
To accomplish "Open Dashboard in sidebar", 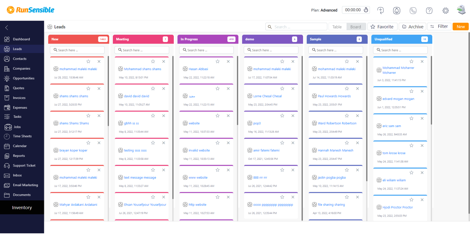I will point(22,39).
